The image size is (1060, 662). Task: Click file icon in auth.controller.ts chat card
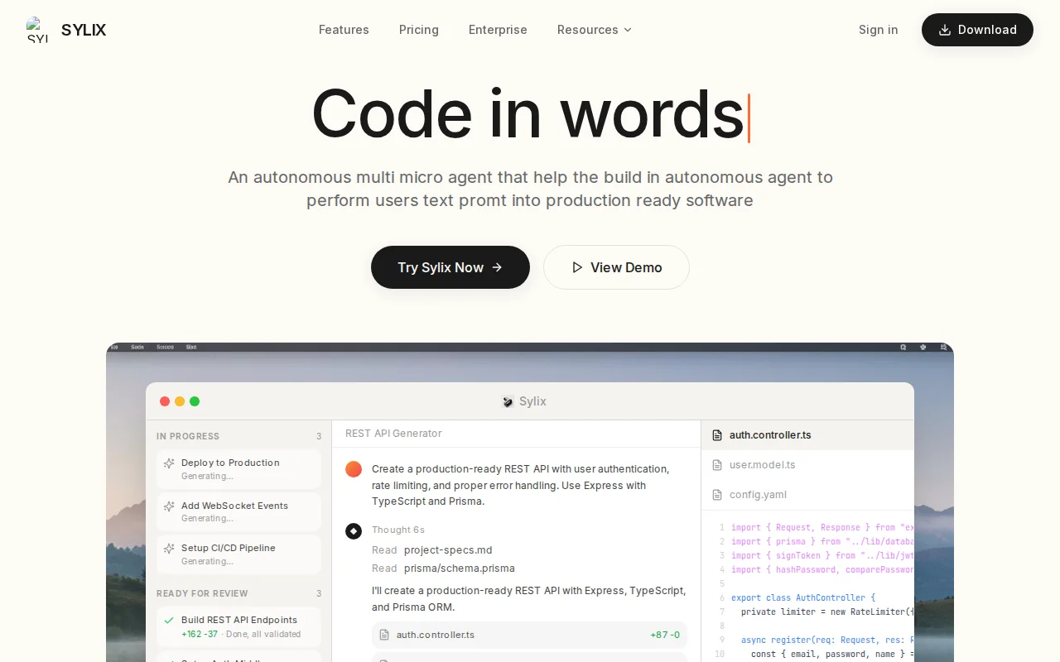[x=384, y=635]
